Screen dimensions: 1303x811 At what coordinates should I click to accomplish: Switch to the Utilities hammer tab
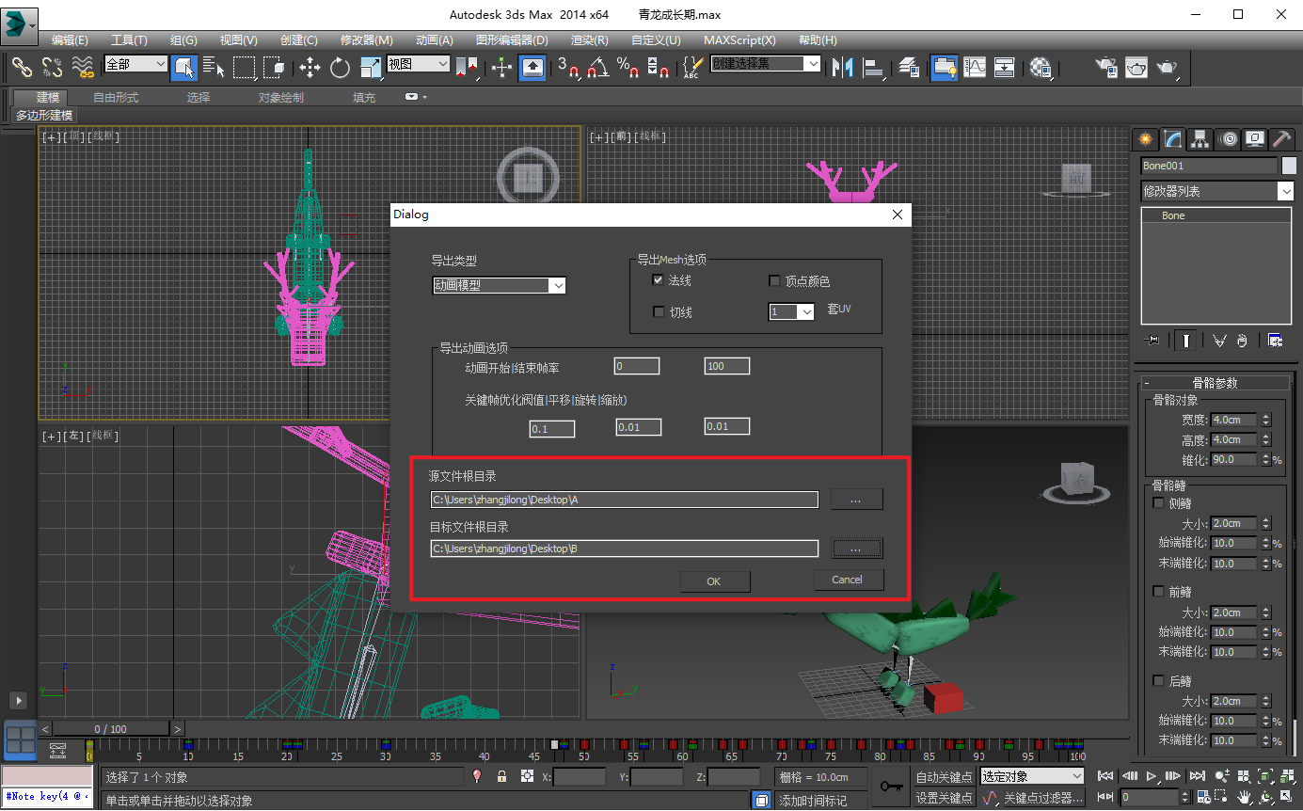(x=1281, y=139)
